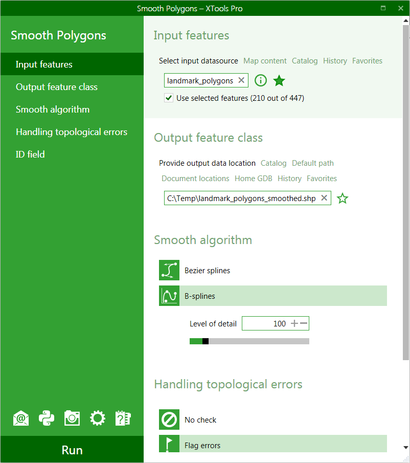
Task: Choose the No check error handling option
Action: coord(273,420)
